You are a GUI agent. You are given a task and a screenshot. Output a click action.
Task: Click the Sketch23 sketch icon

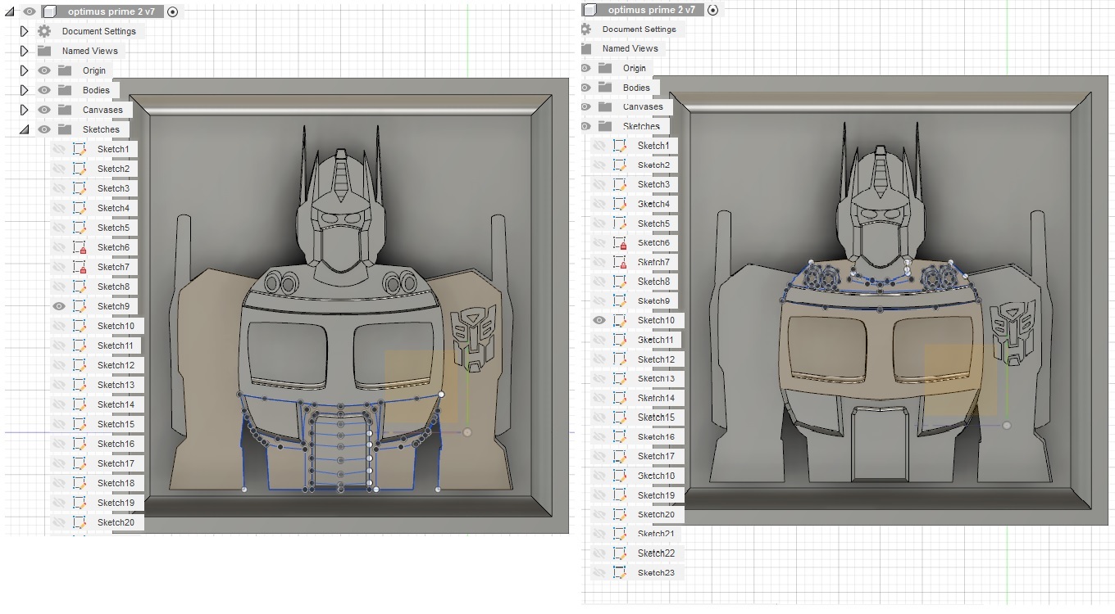(x=620, y=573)
